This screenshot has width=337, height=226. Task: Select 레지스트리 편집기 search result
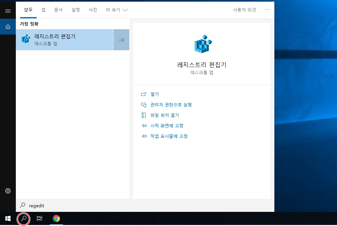65,40
